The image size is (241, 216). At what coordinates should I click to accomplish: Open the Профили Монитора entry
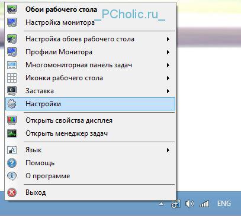coord(90,52)
